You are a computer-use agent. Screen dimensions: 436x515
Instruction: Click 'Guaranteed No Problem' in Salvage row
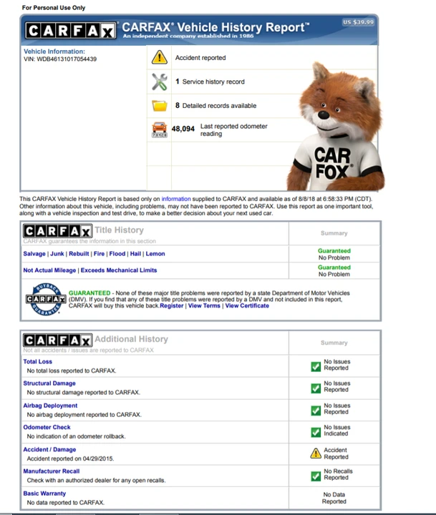[x=334, y=254]
